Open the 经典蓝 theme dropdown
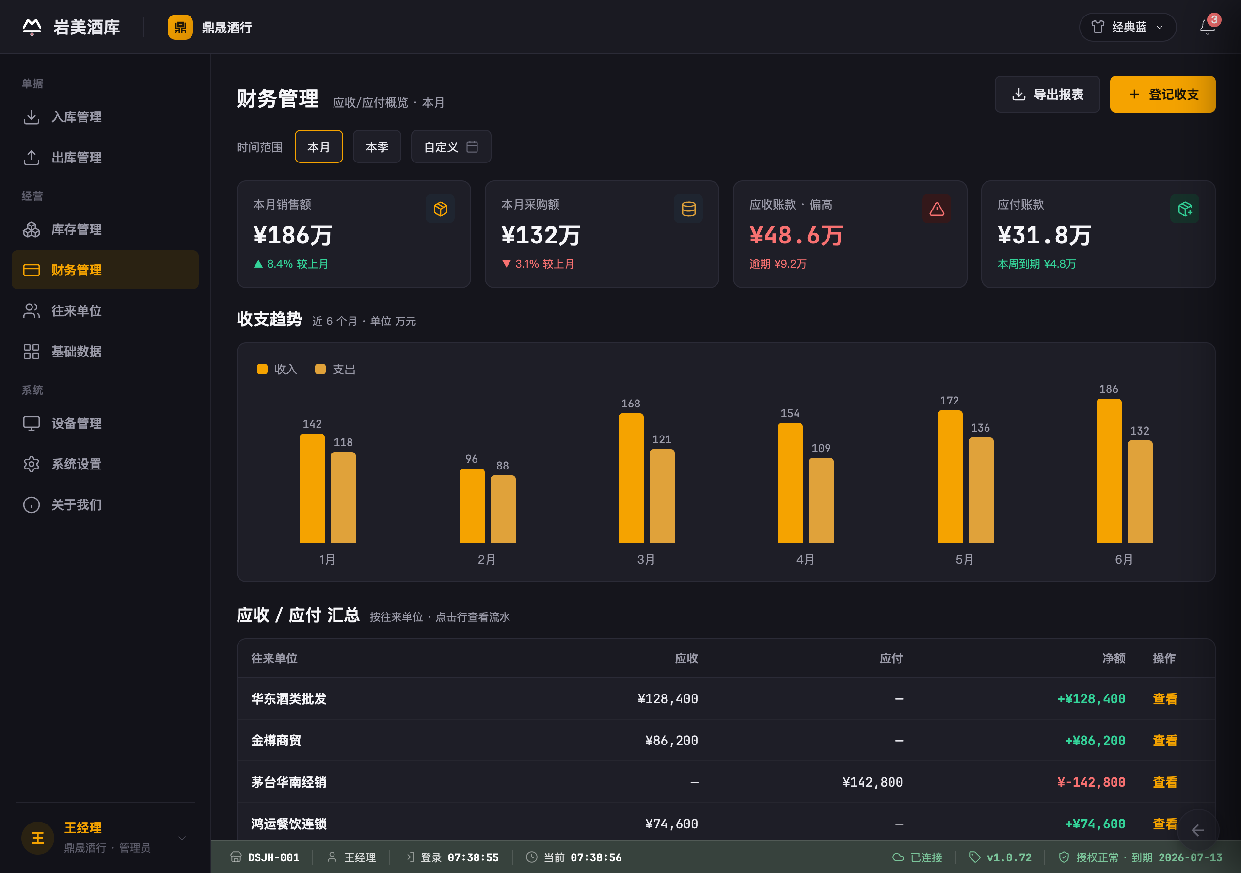The width and height of the screenshot is (1241, 873). [1128, 27]
